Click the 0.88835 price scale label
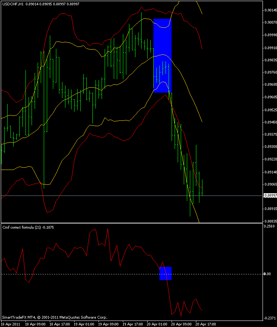Screen dimensions: 277x327 coord(270,221)
